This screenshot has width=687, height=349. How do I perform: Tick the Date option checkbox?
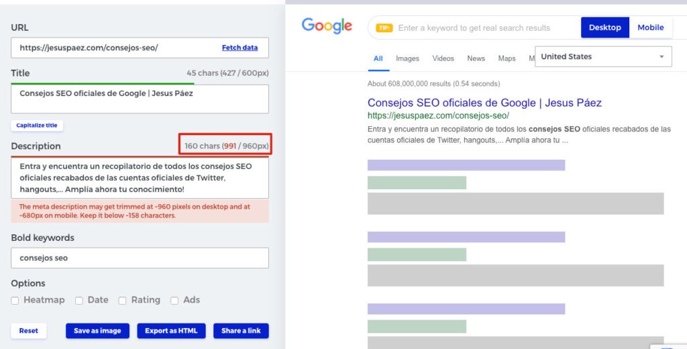coord(79,300)
